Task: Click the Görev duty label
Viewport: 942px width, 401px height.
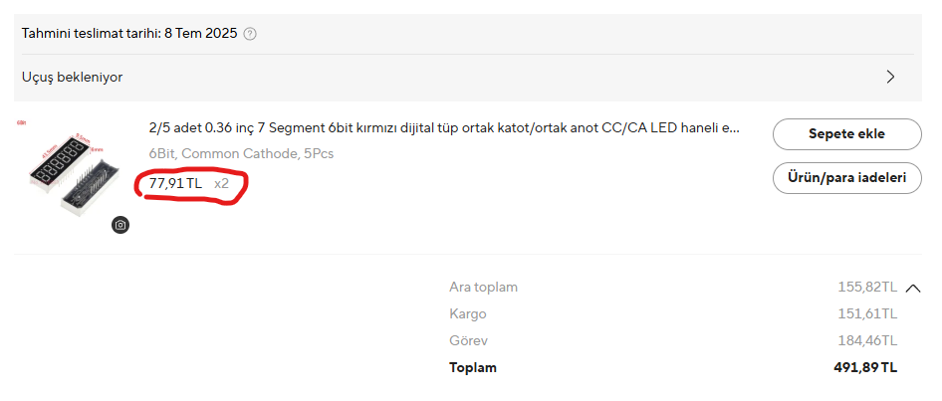Action: click(467, 340)
